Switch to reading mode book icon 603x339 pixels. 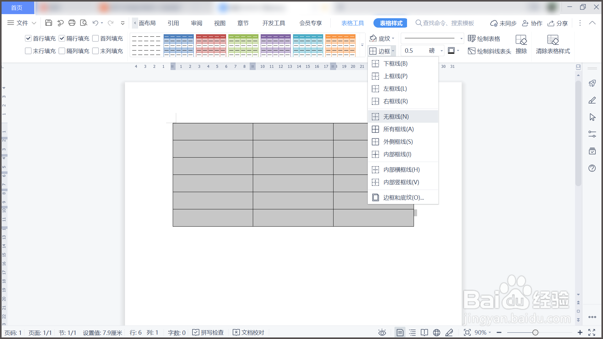click(x=424, y=332)
